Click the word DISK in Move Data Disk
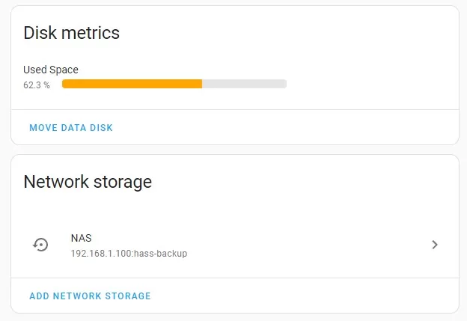Viewport: 467px width, 321px height. point(101,128)
